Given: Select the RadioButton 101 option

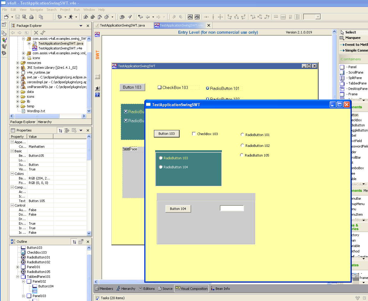Looking at the screenshot, I should [x=242, y=135].
